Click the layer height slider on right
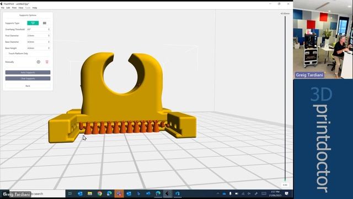 pyautogui.click(x=285, y=98)
